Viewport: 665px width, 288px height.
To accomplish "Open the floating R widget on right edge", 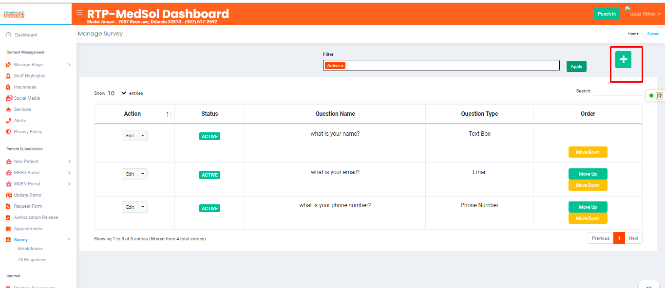I will pos(660,96).
